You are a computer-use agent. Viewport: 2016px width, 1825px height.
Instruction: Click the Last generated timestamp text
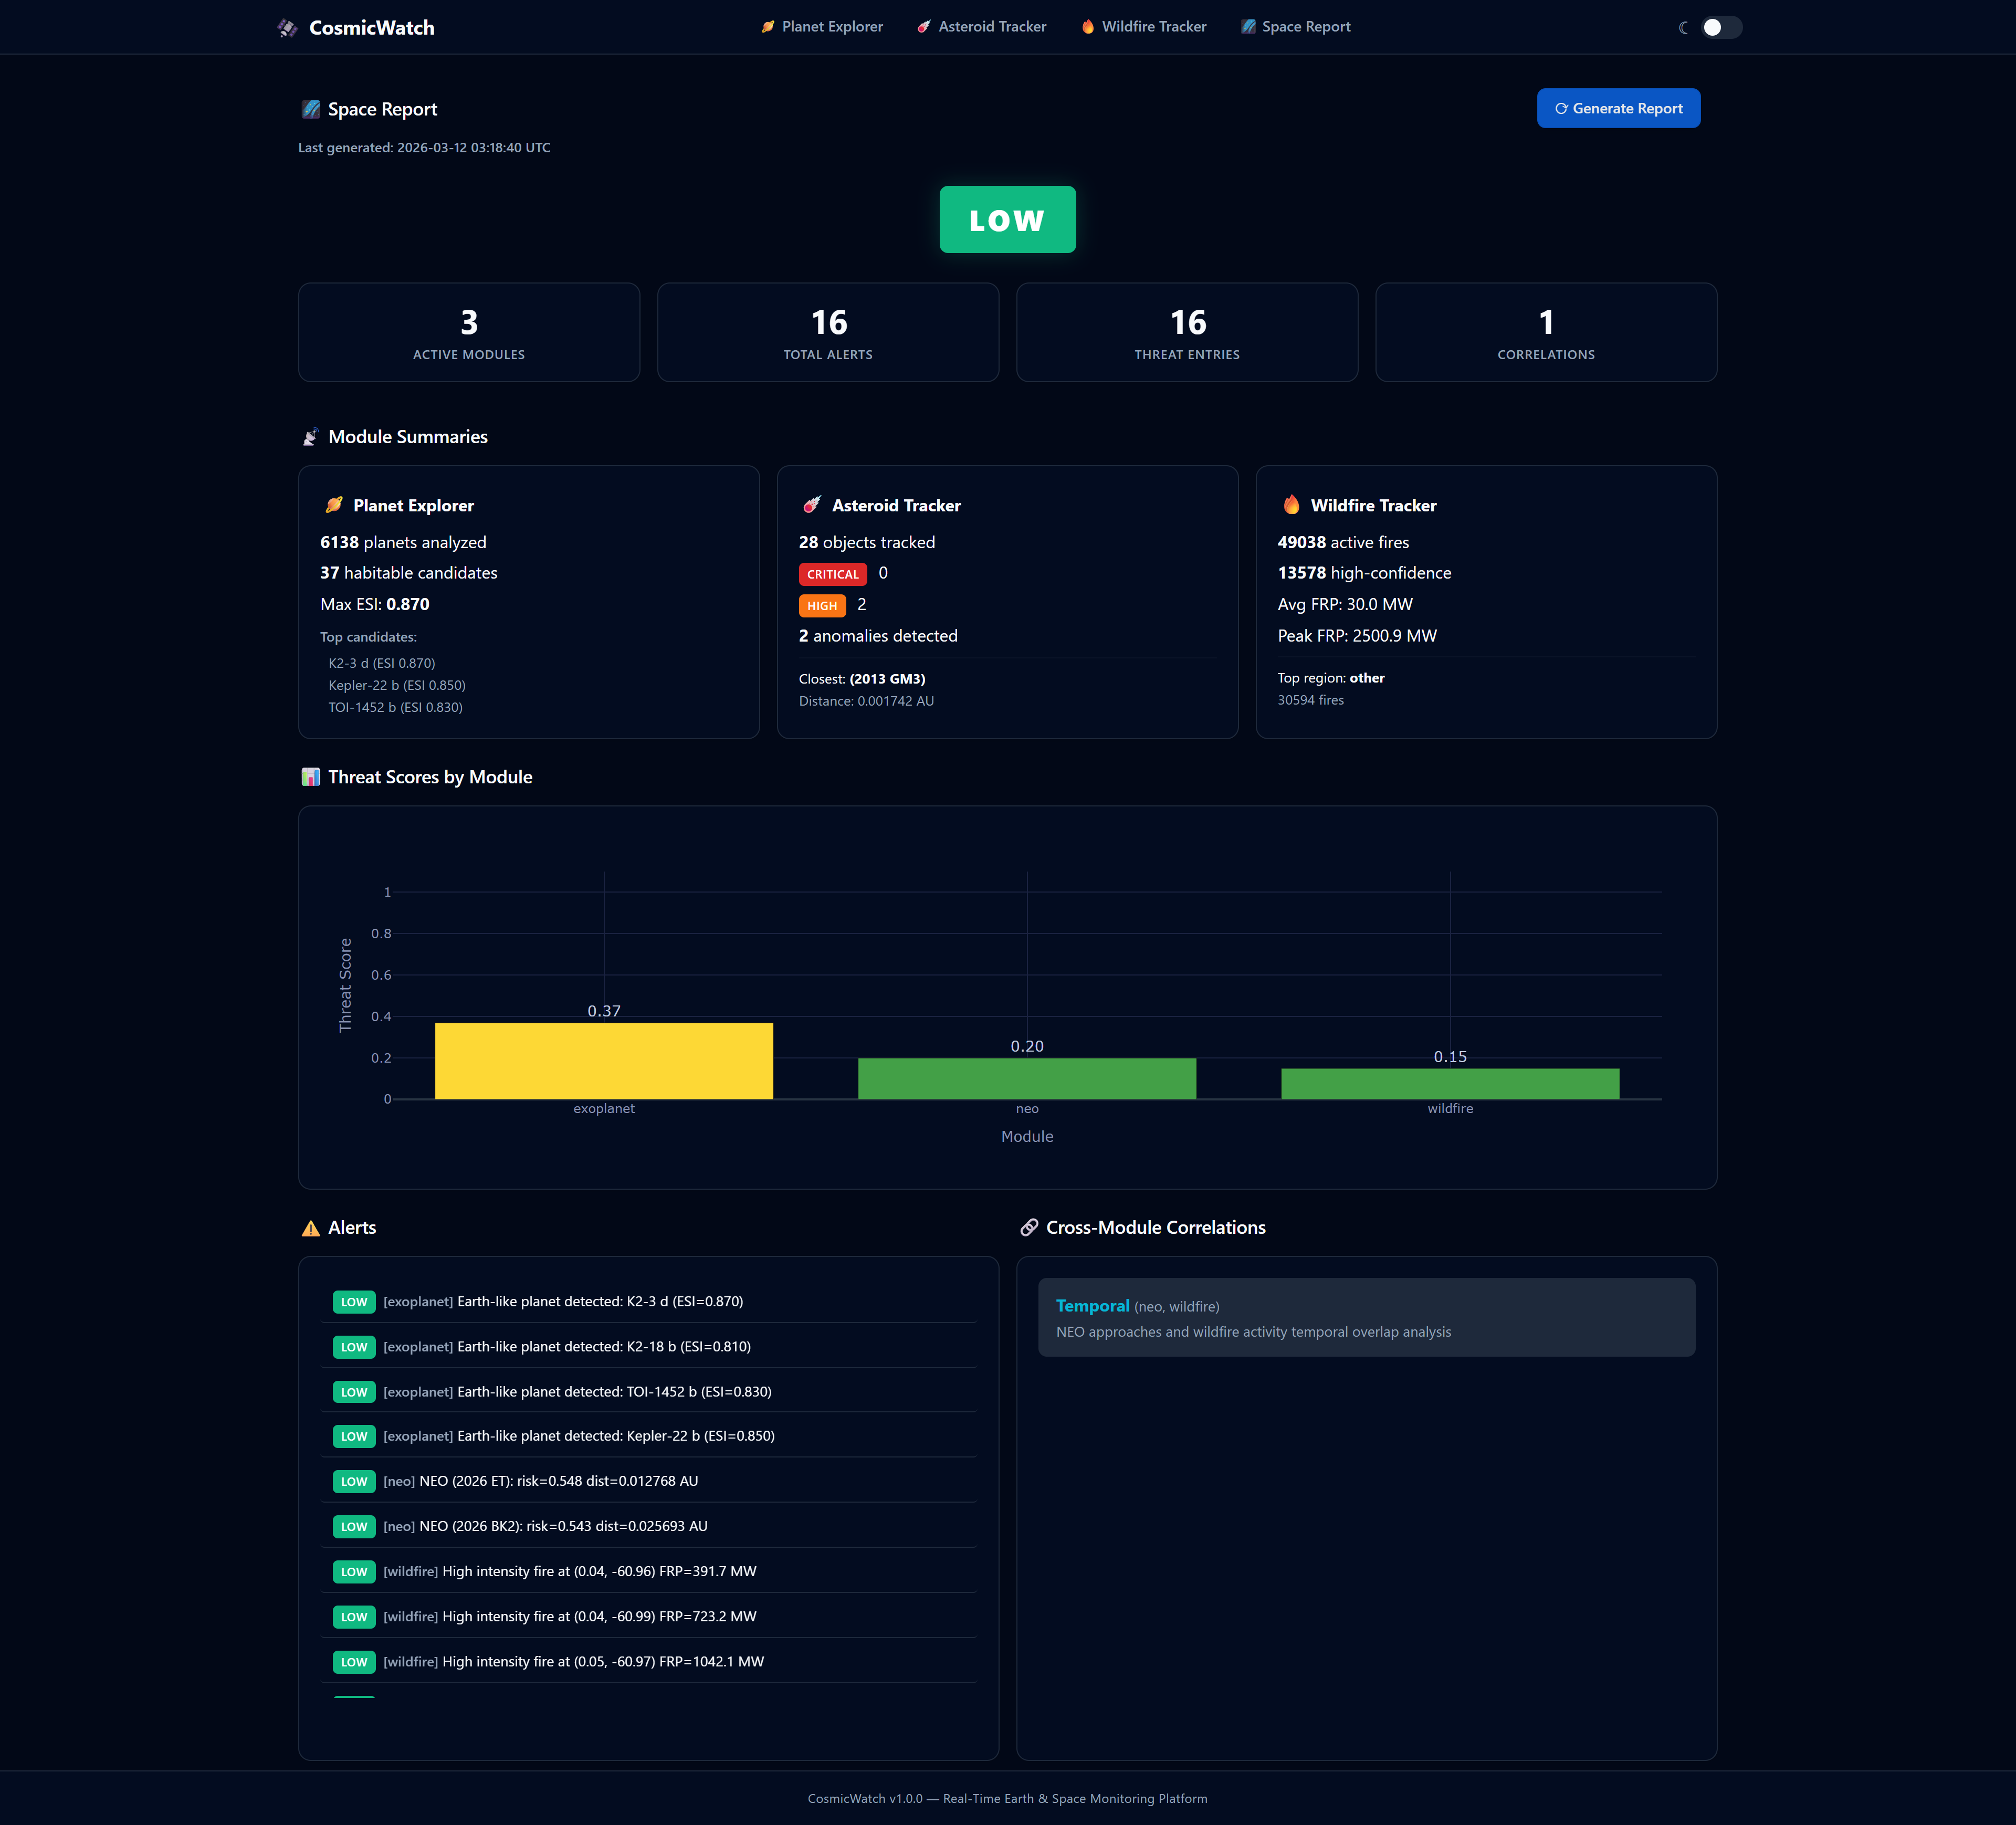click(x=424, y=147)
